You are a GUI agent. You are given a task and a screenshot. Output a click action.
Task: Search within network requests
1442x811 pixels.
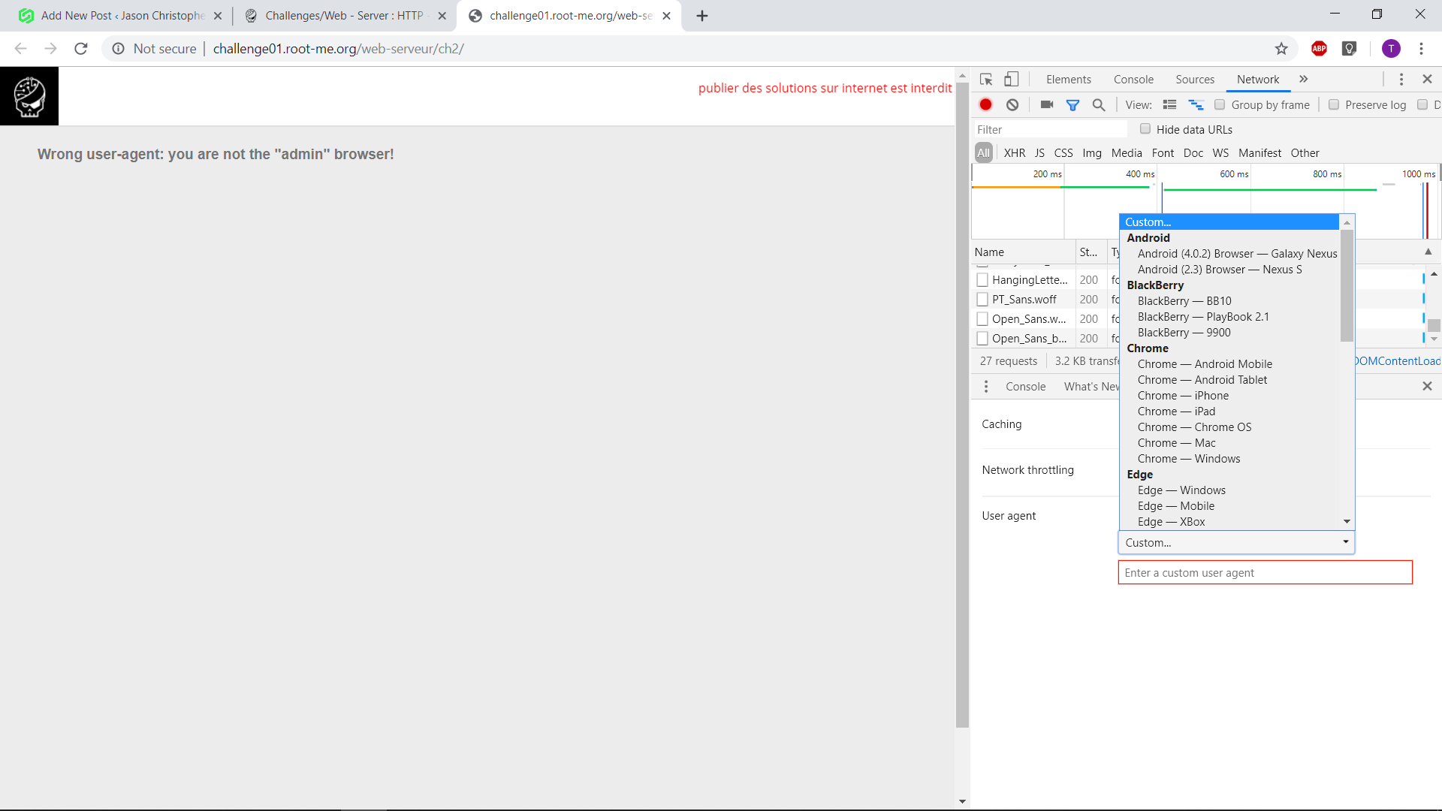click(1099, 104)
